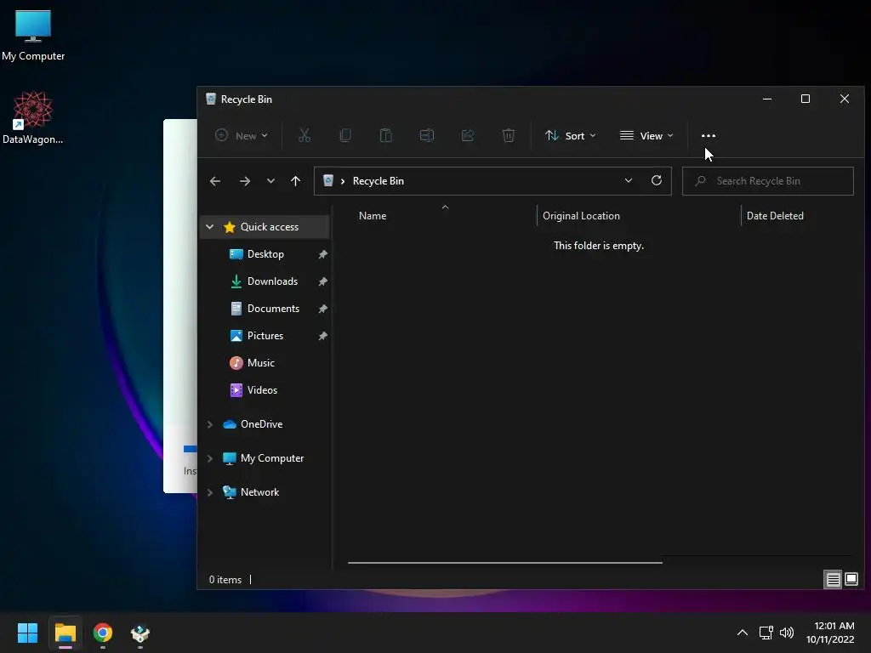
Task: Select Network in the navigation pane
Action: click(x=259, y=492)
